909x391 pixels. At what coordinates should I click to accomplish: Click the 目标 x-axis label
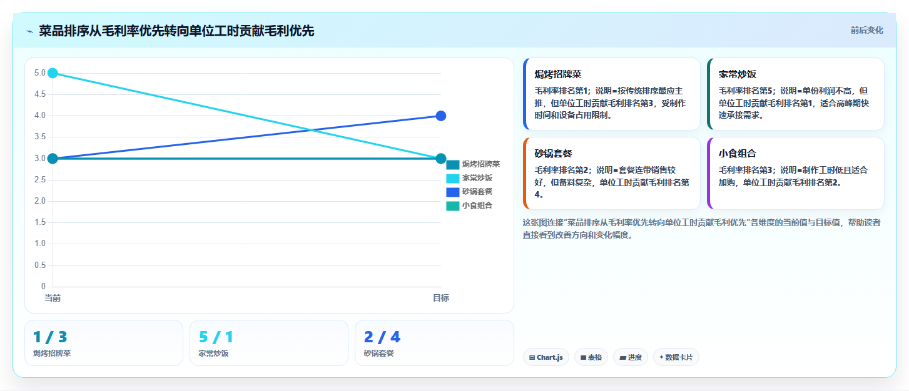coord(440,298)
